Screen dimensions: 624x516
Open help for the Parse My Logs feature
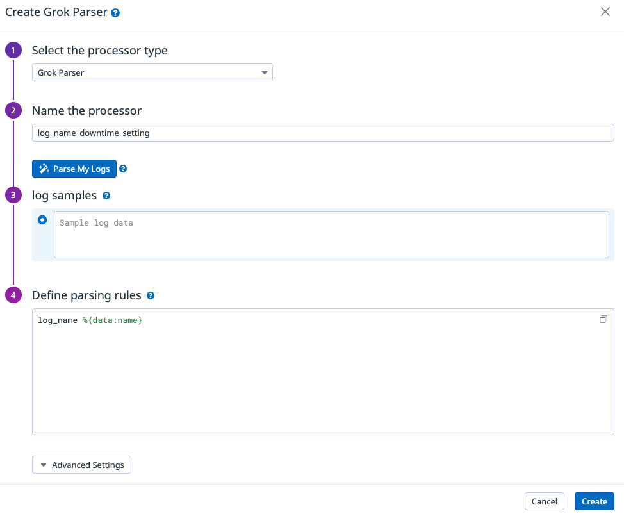[122, 169]
